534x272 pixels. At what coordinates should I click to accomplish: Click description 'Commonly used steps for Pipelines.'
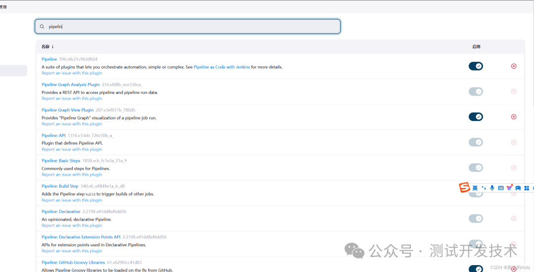(76, 168)
